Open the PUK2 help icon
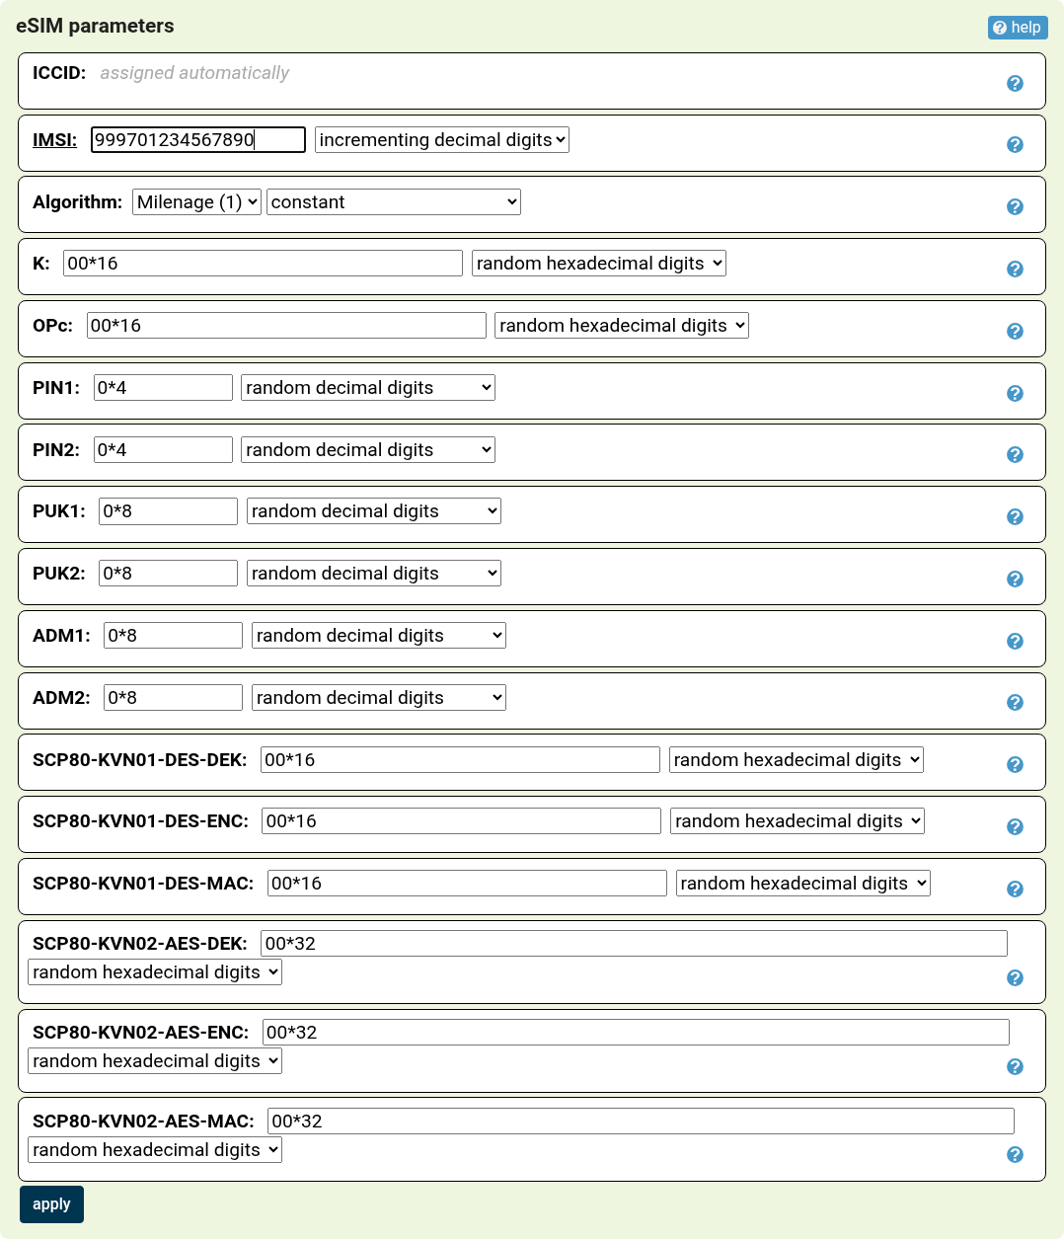 (x=1015, y=579)
